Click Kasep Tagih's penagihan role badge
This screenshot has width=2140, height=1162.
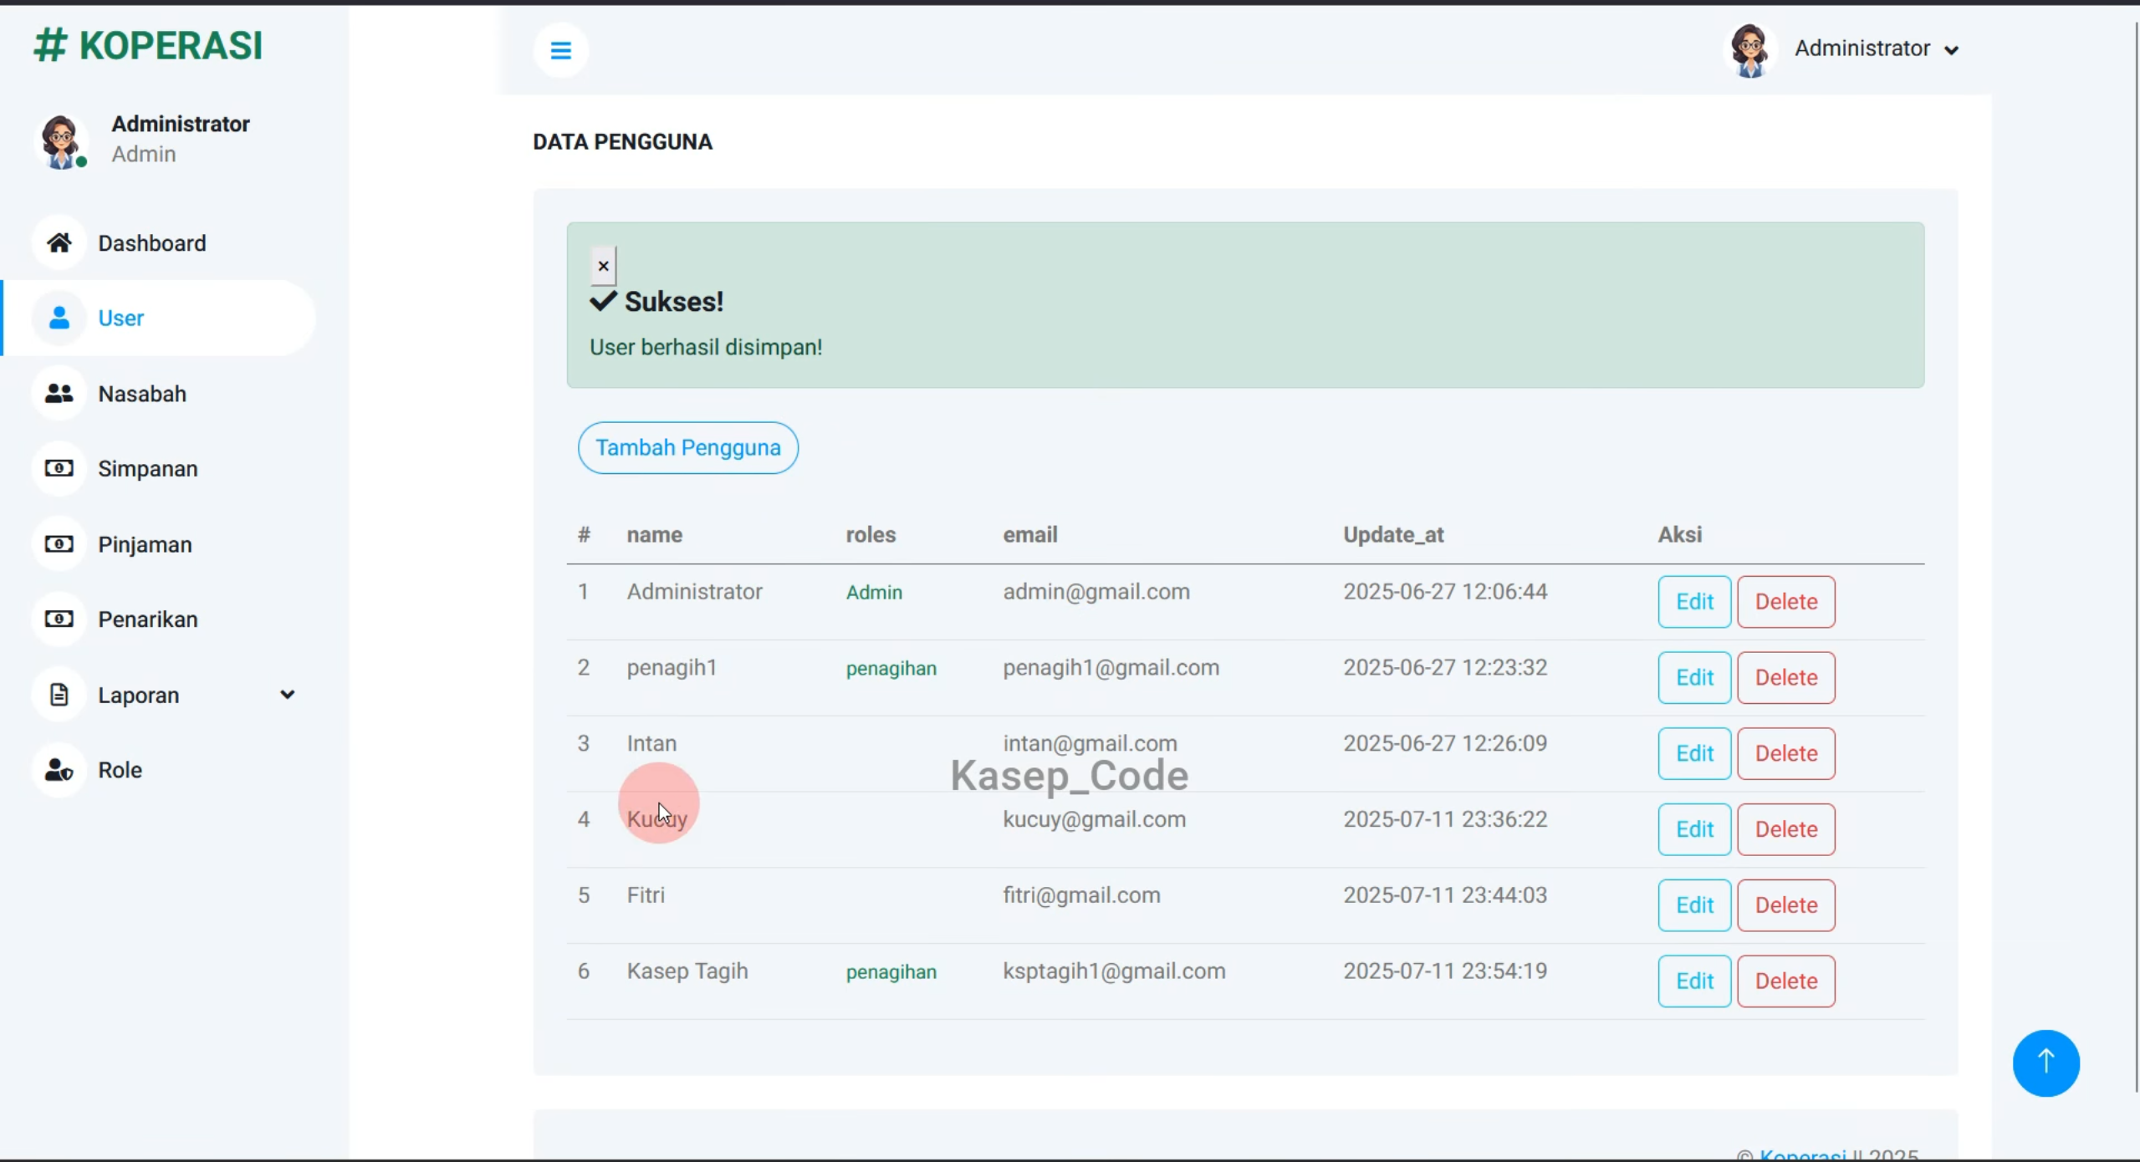pos(891,971)
